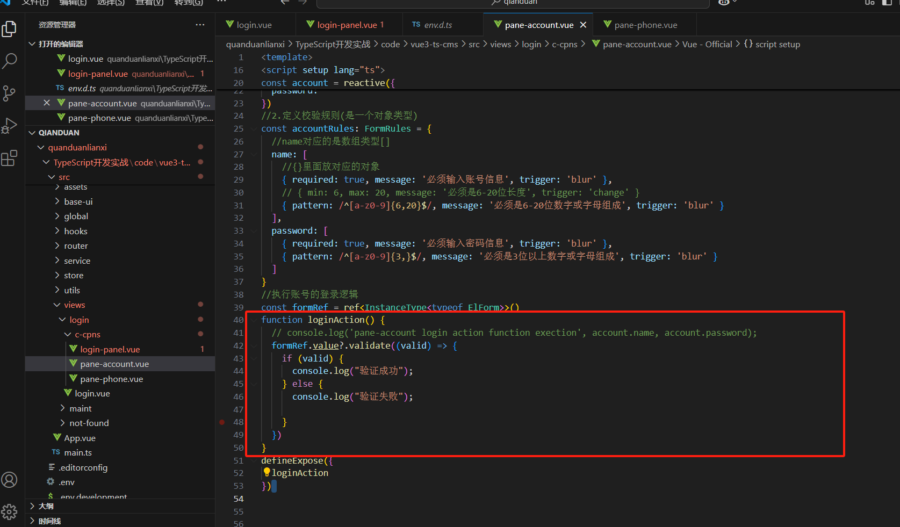This screenshot has width=900, height=527.
Task: Open App.vue in the file tree
Action: point(120,438)
